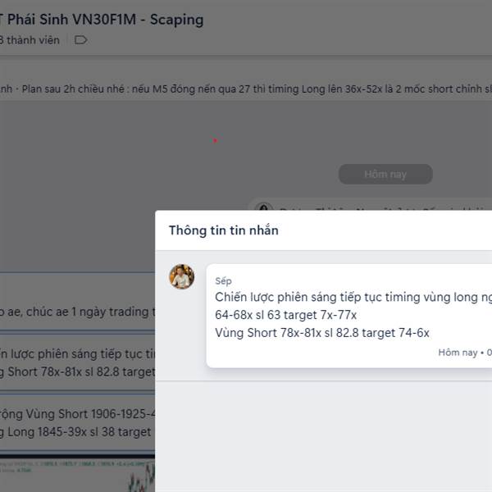View the group's thành viên member list
The width and height of the screenshot is (492, 492).
click(x=30, y=40)
